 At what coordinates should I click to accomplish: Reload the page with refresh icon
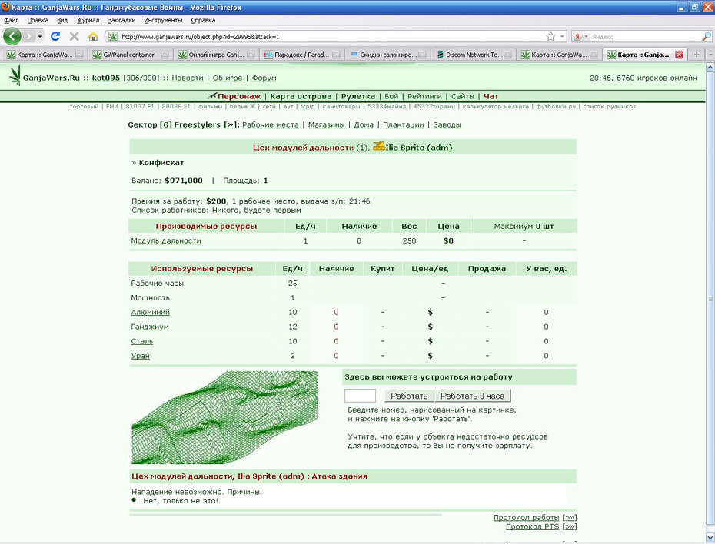pos(55,36)
